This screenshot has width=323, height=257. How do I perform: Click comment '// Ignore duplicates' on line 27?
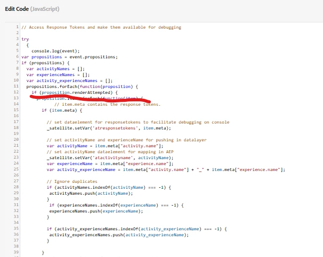pos(72,181)
